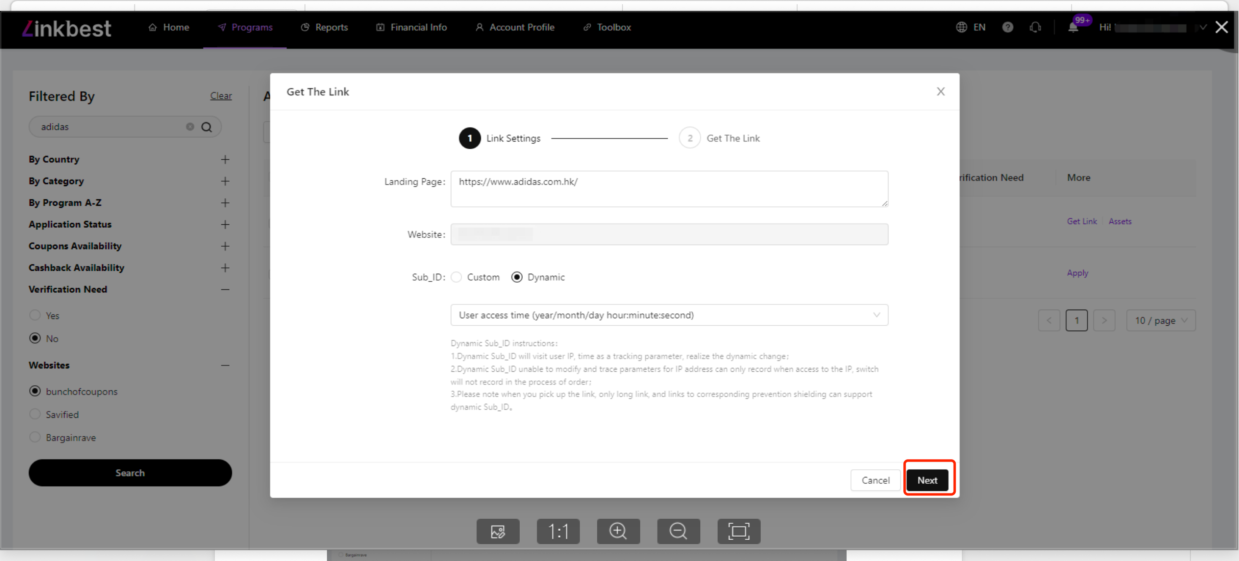The height and width of the screenshot is (561, 1239).
Task: Expand the By Category filter section
Action: point(225,181)
